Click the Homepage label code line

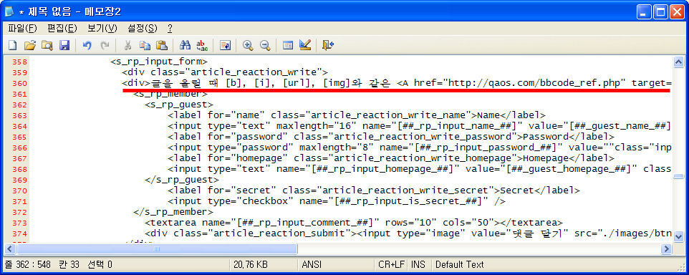tap(390, 158)
